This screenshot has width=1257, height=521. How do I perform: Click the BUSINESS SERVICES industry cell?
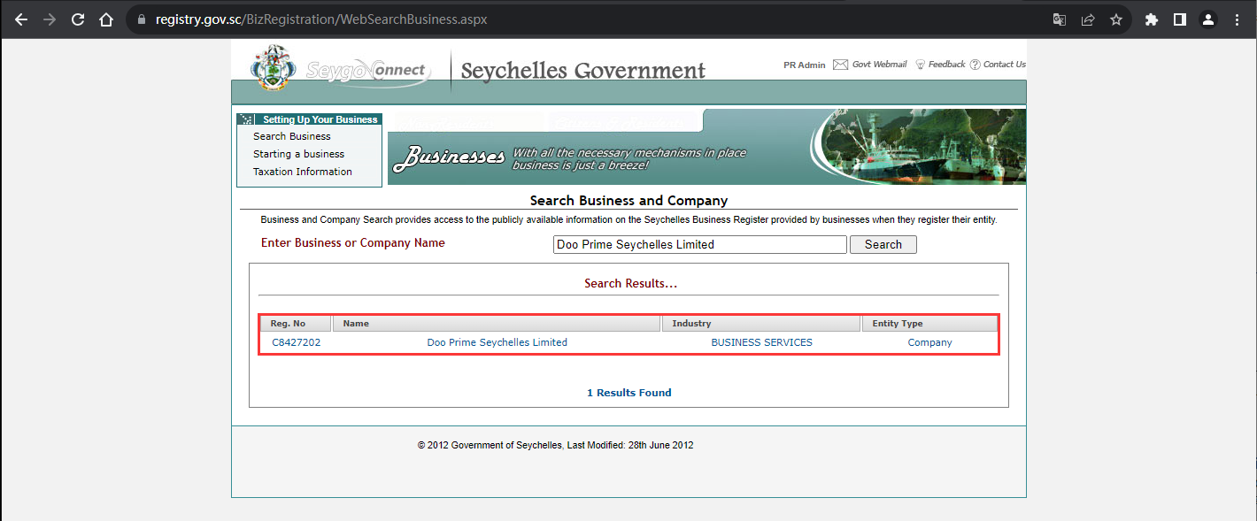tap(761, 342)
